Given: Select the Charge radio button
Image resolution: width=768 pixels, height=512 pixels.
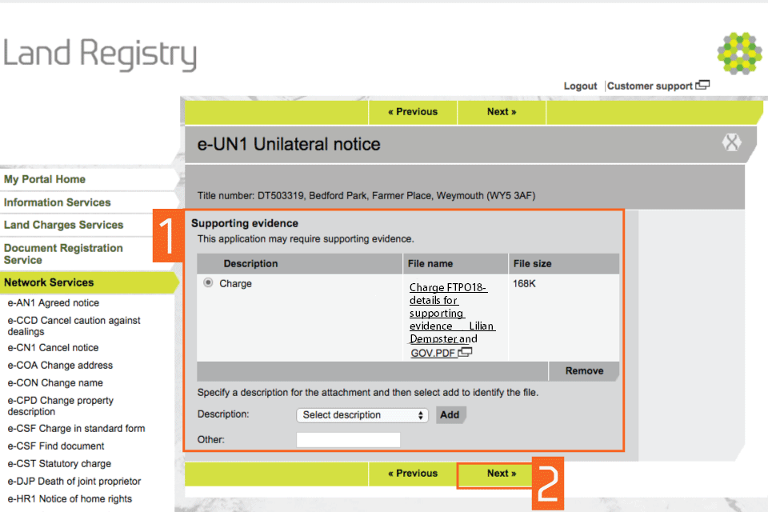Looking at the screenshot, I should tap(209, 282).
